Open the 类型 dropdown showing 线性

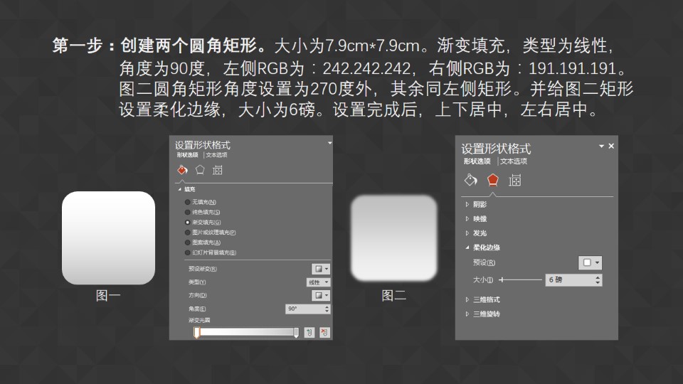(317, 282)
